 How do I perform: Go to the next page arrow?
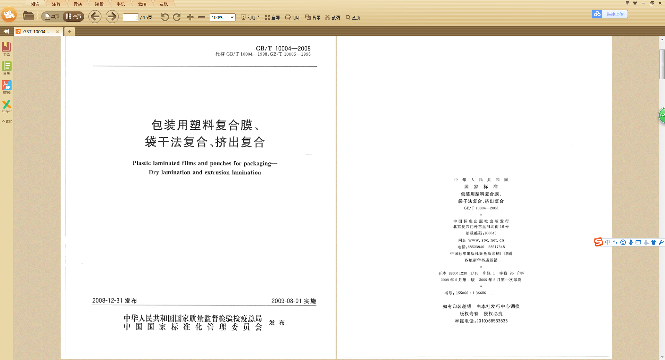(112, 17)
